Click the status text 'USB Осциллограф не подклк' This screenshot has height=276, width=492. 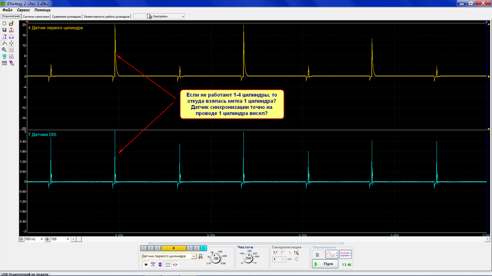[25, 274]
